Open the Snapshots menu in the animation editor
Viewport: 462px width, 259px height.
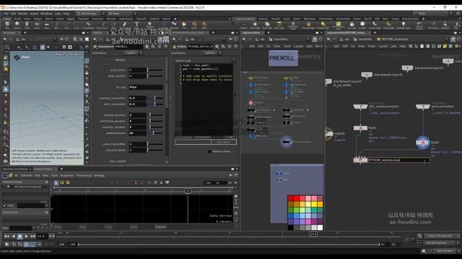tap(67, 176)
